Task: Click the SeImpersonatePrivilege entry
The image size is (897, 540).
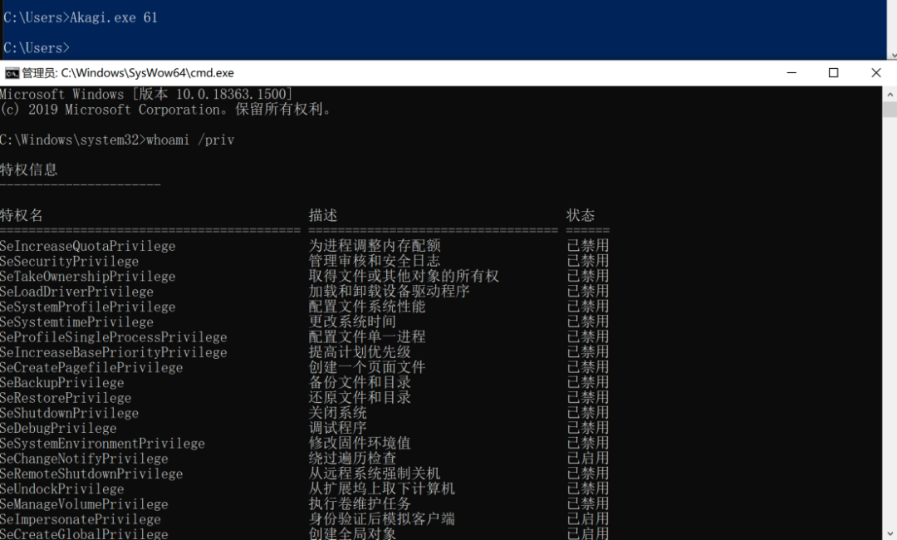Action: tap(80, 519)
